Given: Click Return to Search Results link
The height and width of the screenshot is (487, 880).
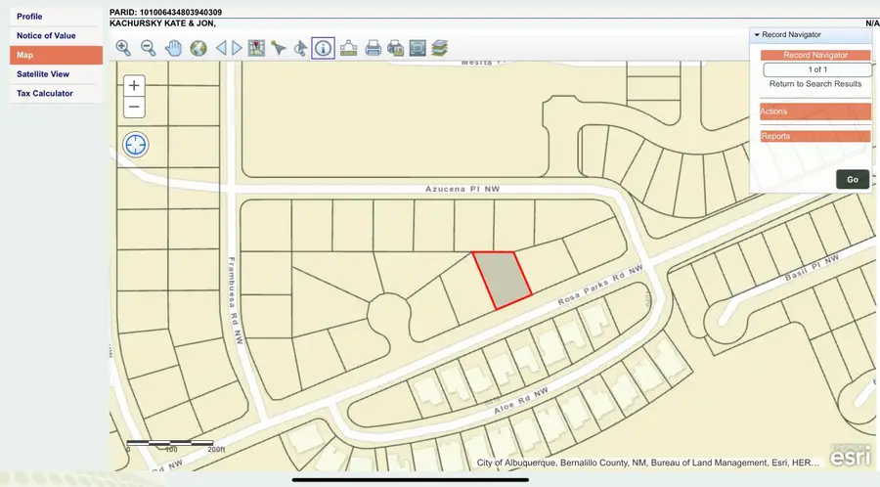Looking at the screenshot, I should pos(815,84).
